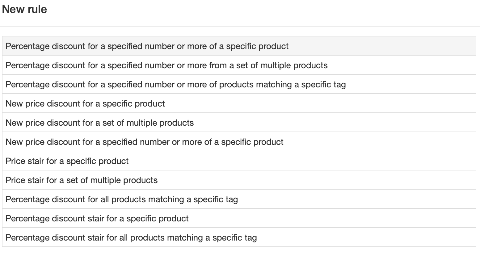Choose New price discount for set of multiple products

tap(100, 123)
